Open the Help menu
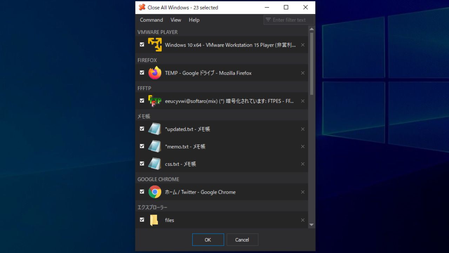Viewport: 449px width, 253px height. tap(194, 20)
